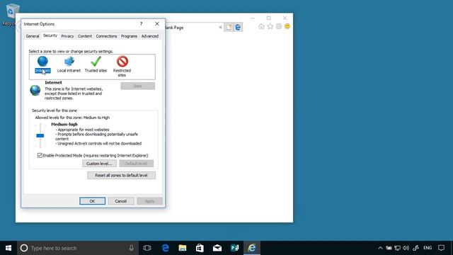This screenshot has height=255, width=453.
Task: Click the Default level button
Action: click(136, 164)
